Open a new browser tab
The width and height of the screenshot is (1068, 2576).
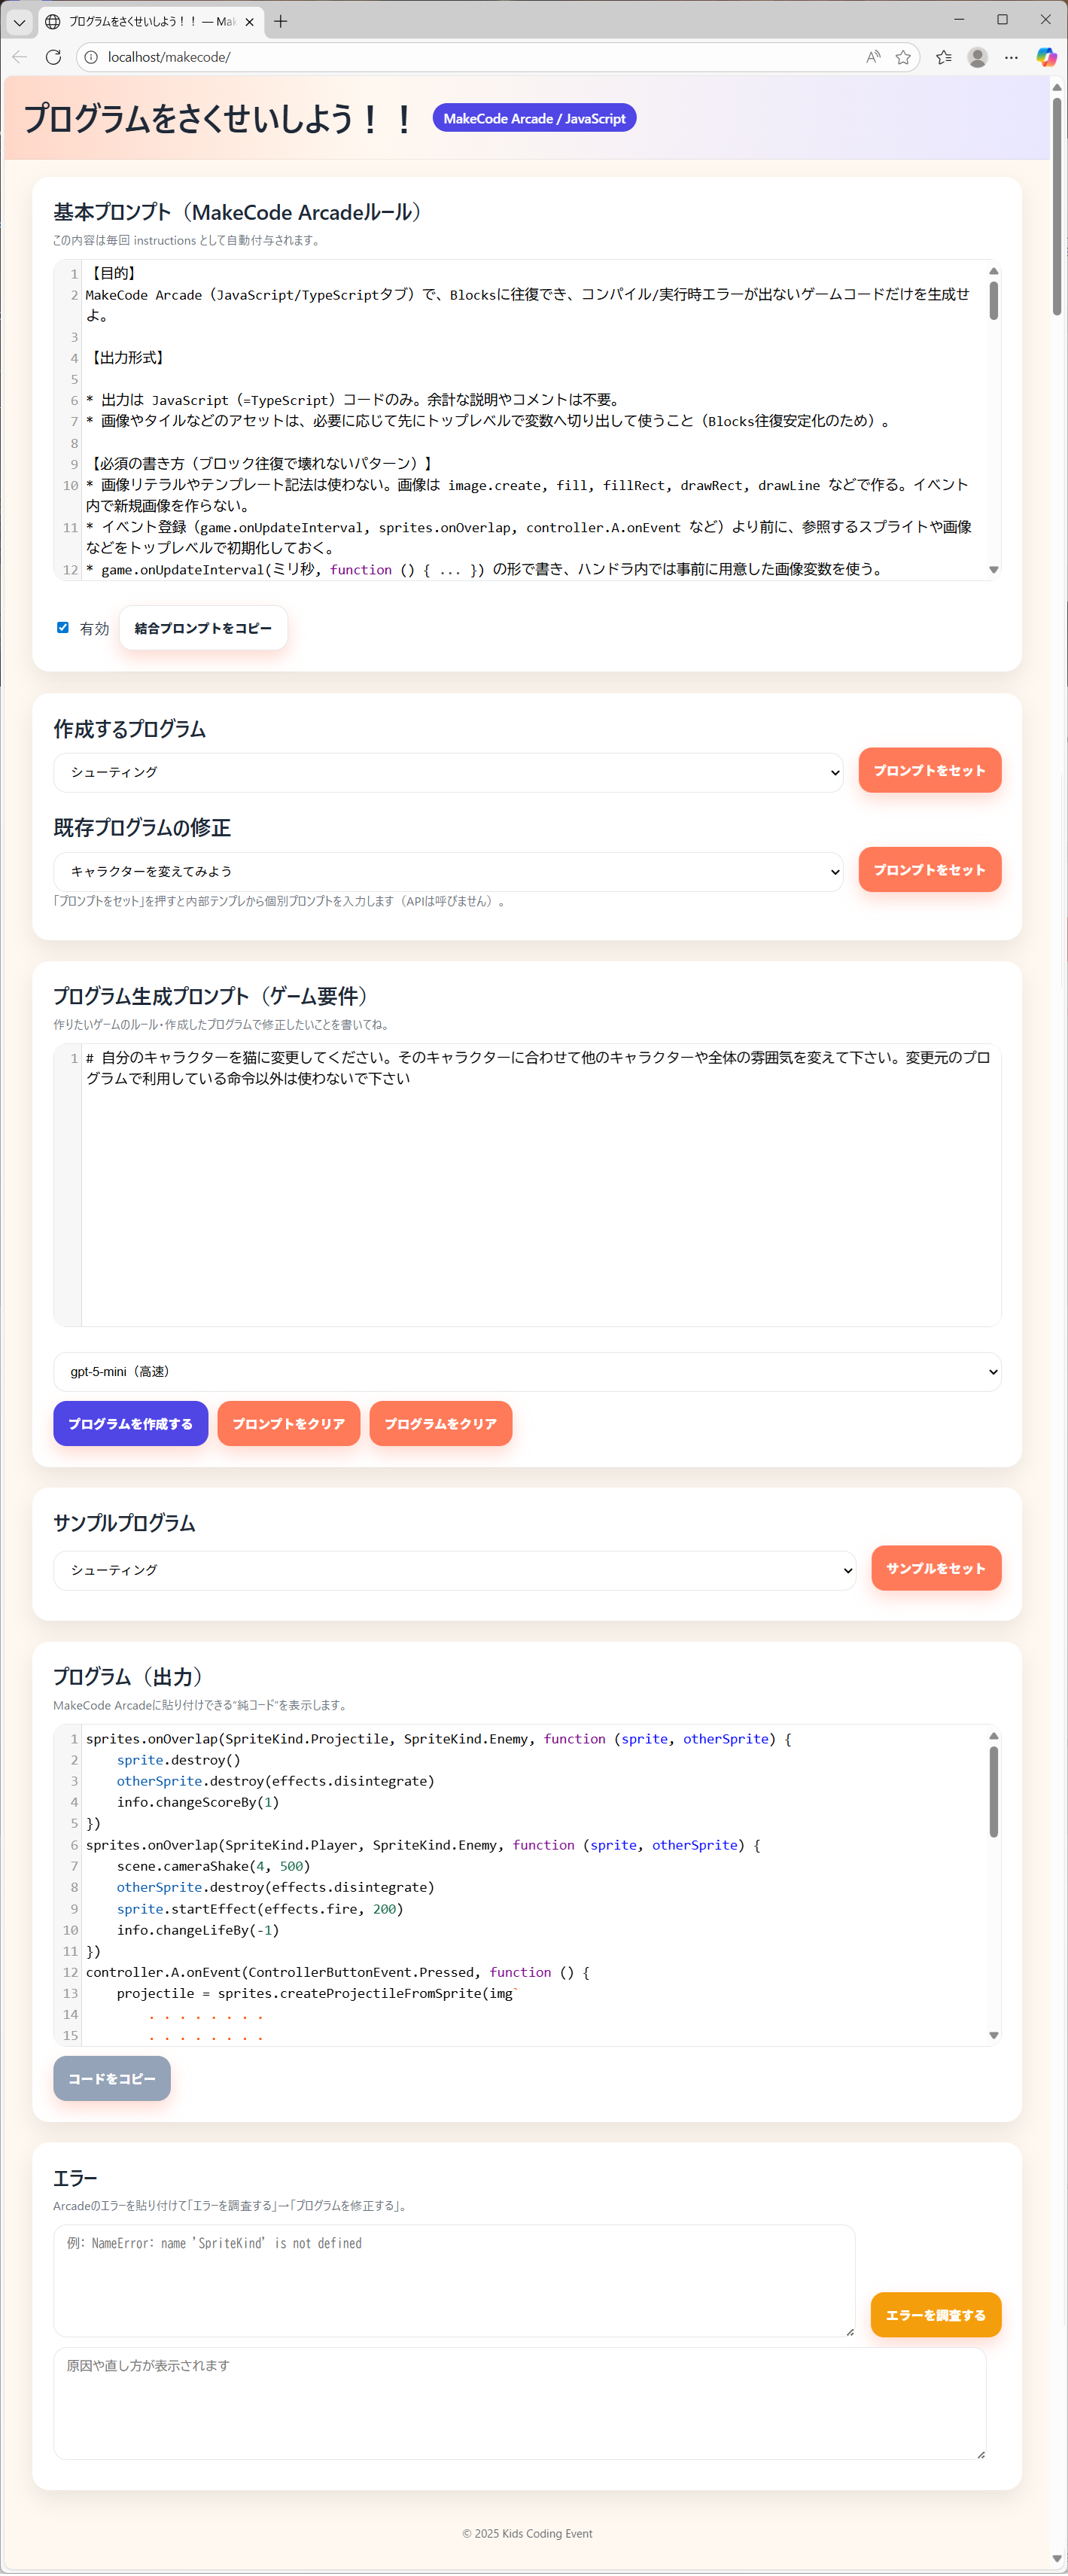[x=281, y=21]
